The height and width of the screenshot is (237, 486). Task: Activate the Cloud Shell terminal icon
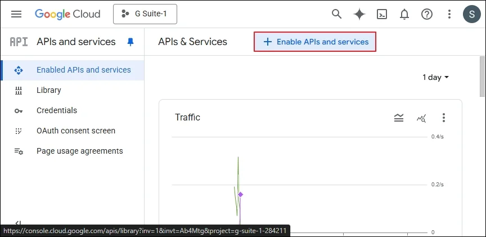(x=382, y=14)
